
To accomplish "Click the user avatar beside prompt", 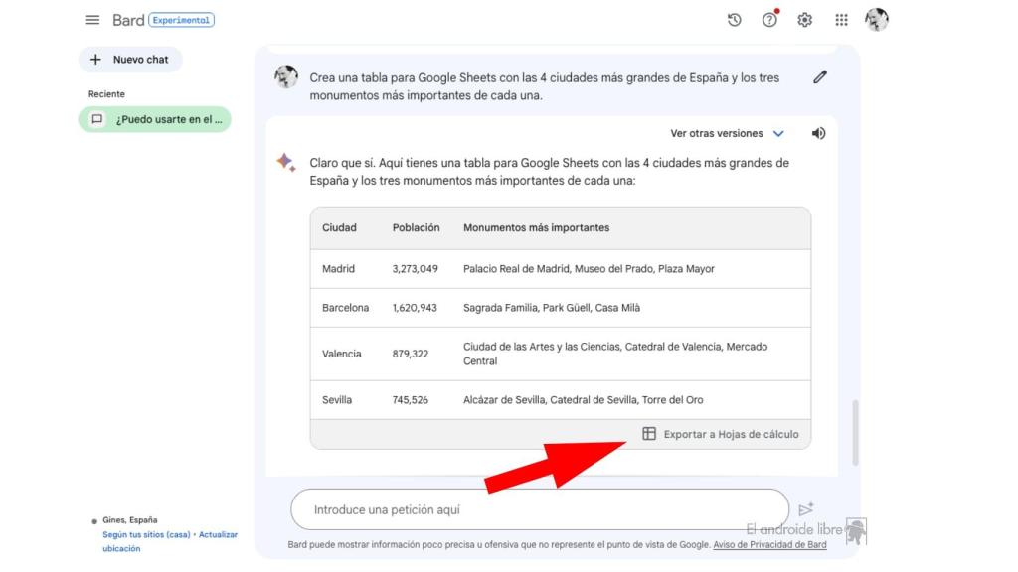I will coord(286,76).
